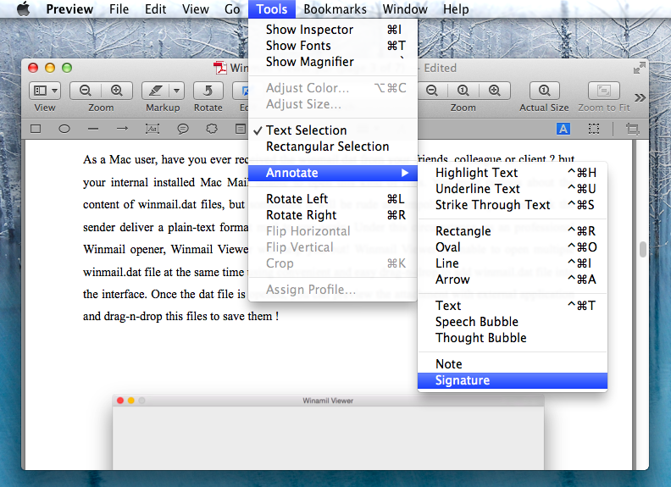
Task: Select Highlight Text in Annotate submenu
Action: [x=476, y=173]
